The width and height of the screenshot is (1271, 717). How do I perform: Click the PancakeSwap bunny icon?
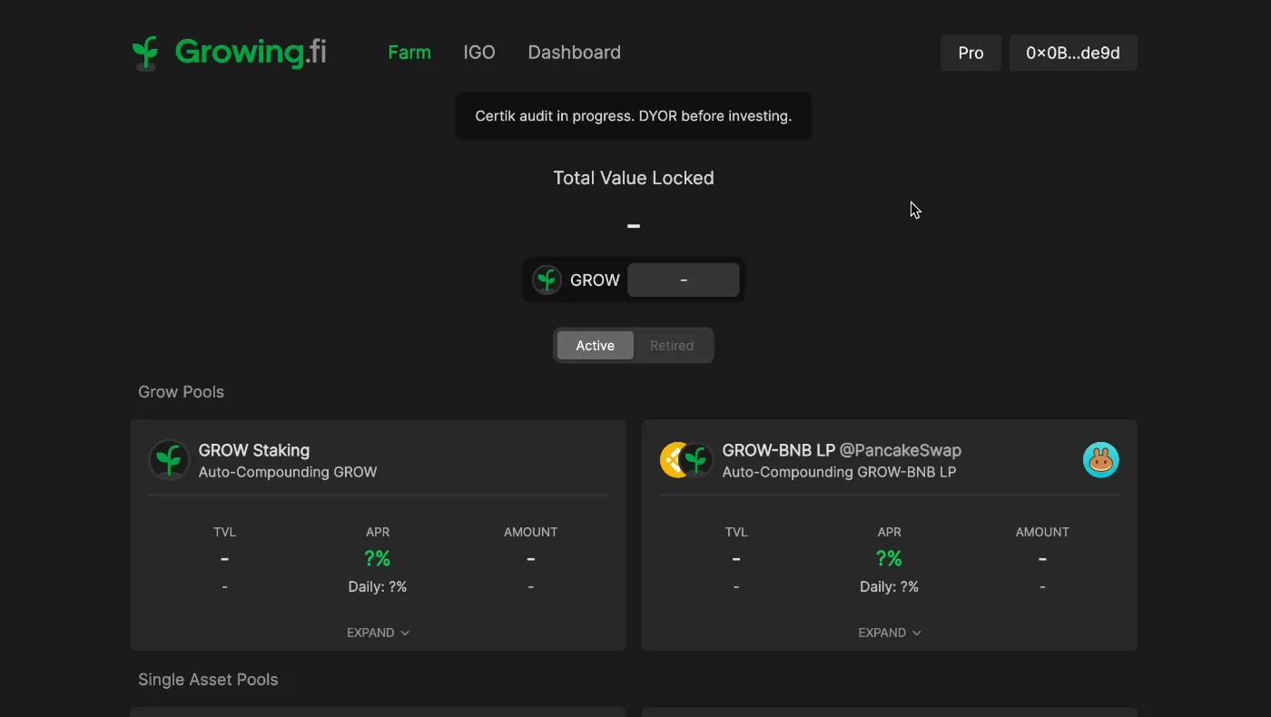1100,460
